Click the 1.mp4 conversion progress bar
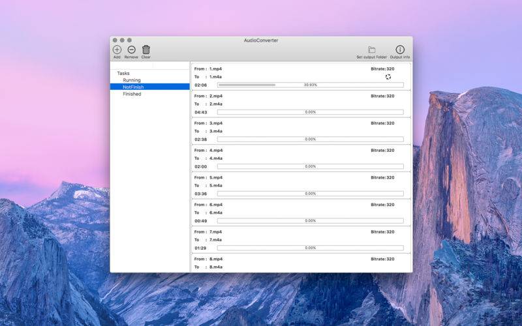Image resolution: width=522 pixels, height=326 pixels. [x=310, y=85]
